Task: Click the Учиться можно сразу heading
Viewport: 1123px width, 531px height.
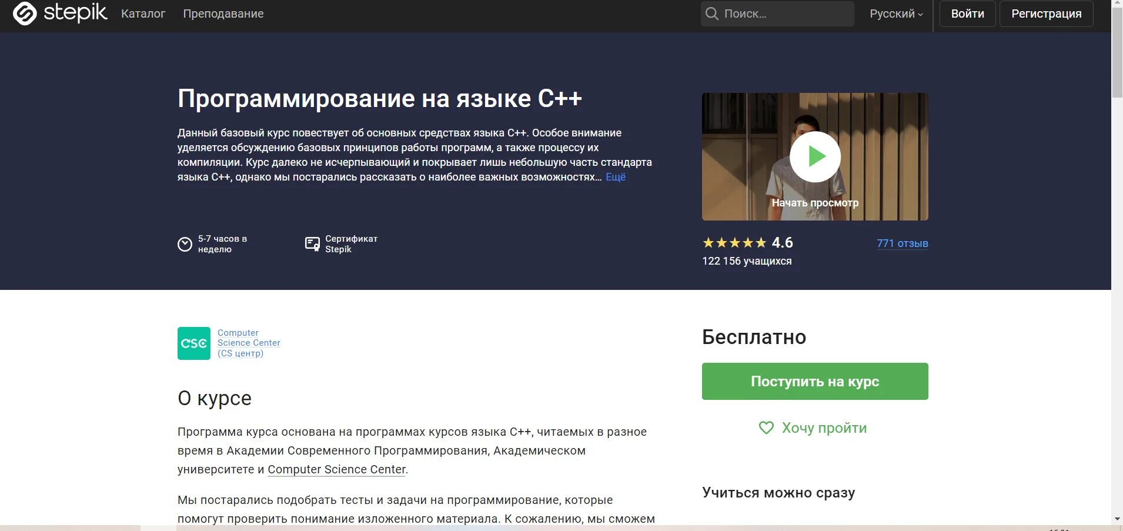Action: tap(778, 493)
